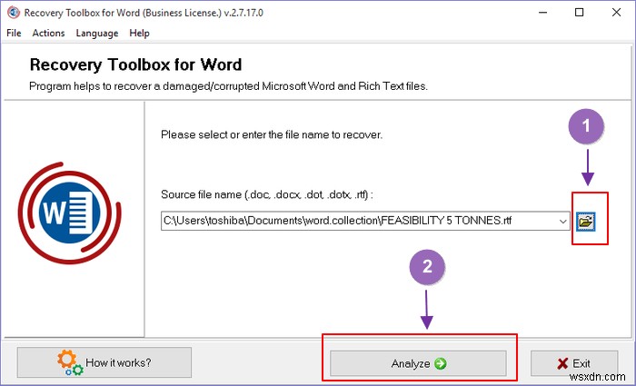Open the Language menu
Viewport: 636px width, 386px height.
[x=97, y=34]
